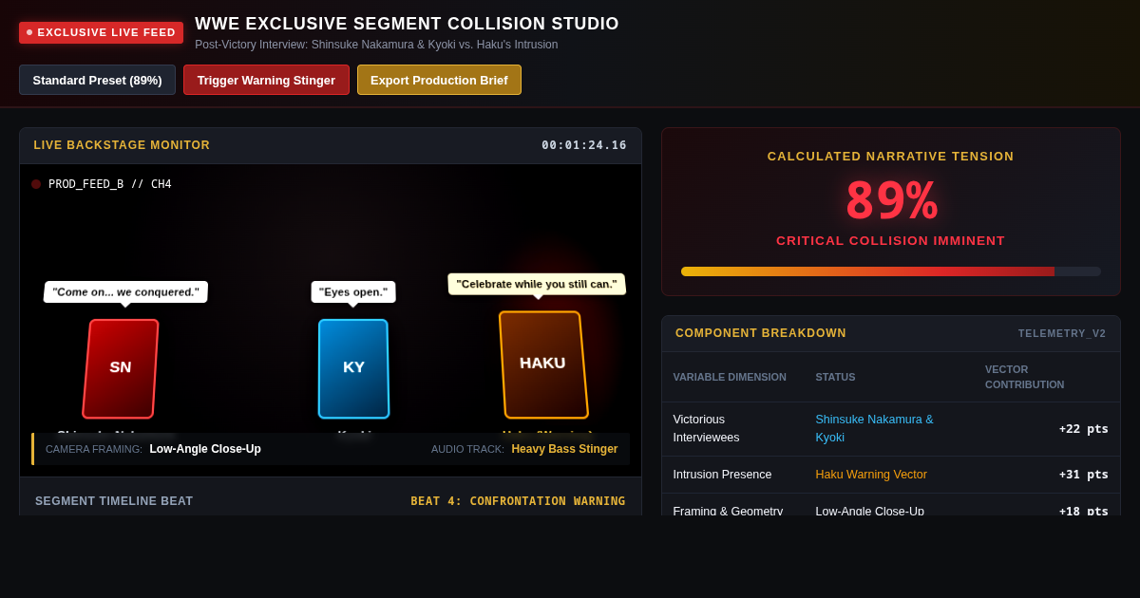This screenshot has height=598, width=1140.
Task: Click the CALCULATED NARRATIVE TENSION heading
Action: (x=891, y=157)
